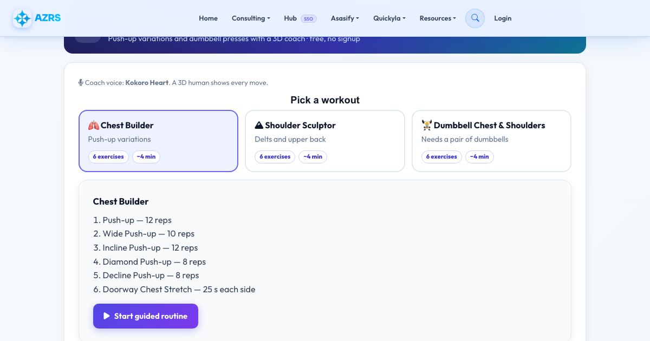
Task: Click the lungs icon on Chest Builder card
Action: click(x=94, y=126)
